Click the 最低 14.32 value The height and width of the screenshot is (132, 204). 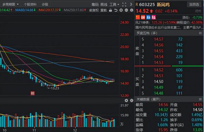point(163,110)
